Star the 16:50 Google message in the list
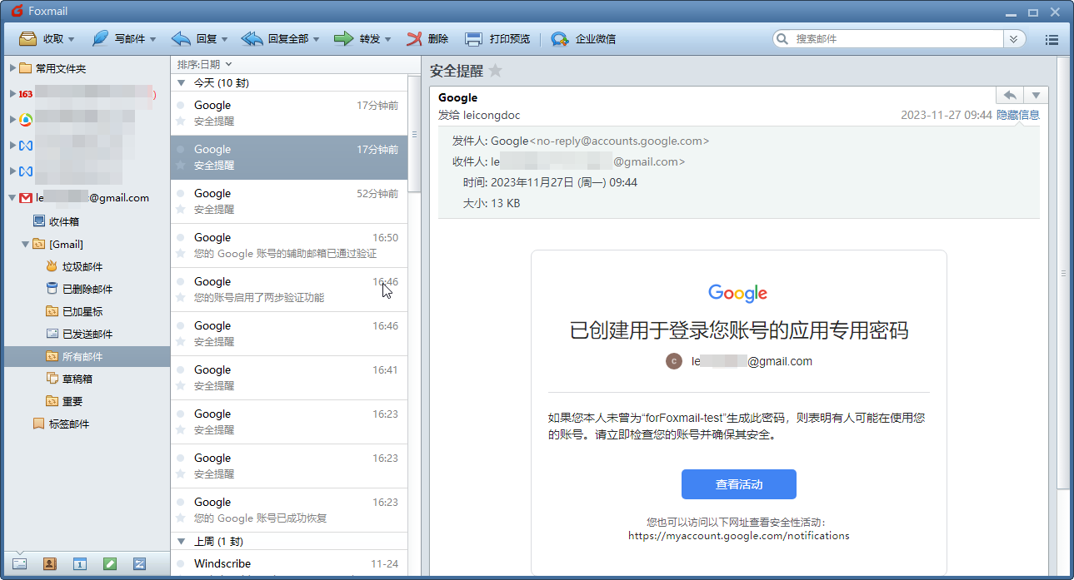Screen dimensions: 1074x580 pos(181,253)
